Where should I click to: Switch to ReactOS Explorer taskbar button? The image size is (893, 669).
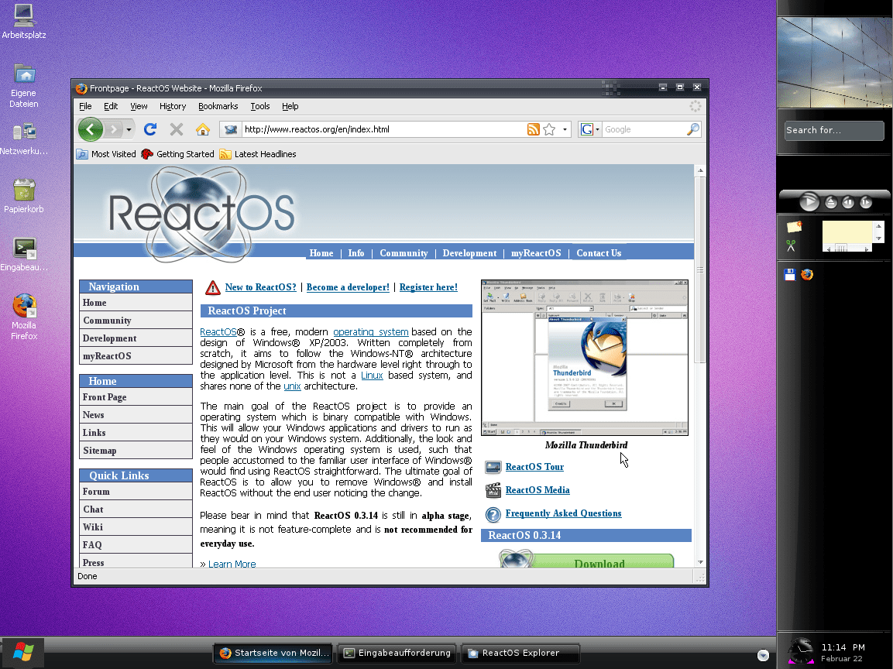[x=520, y=653]
